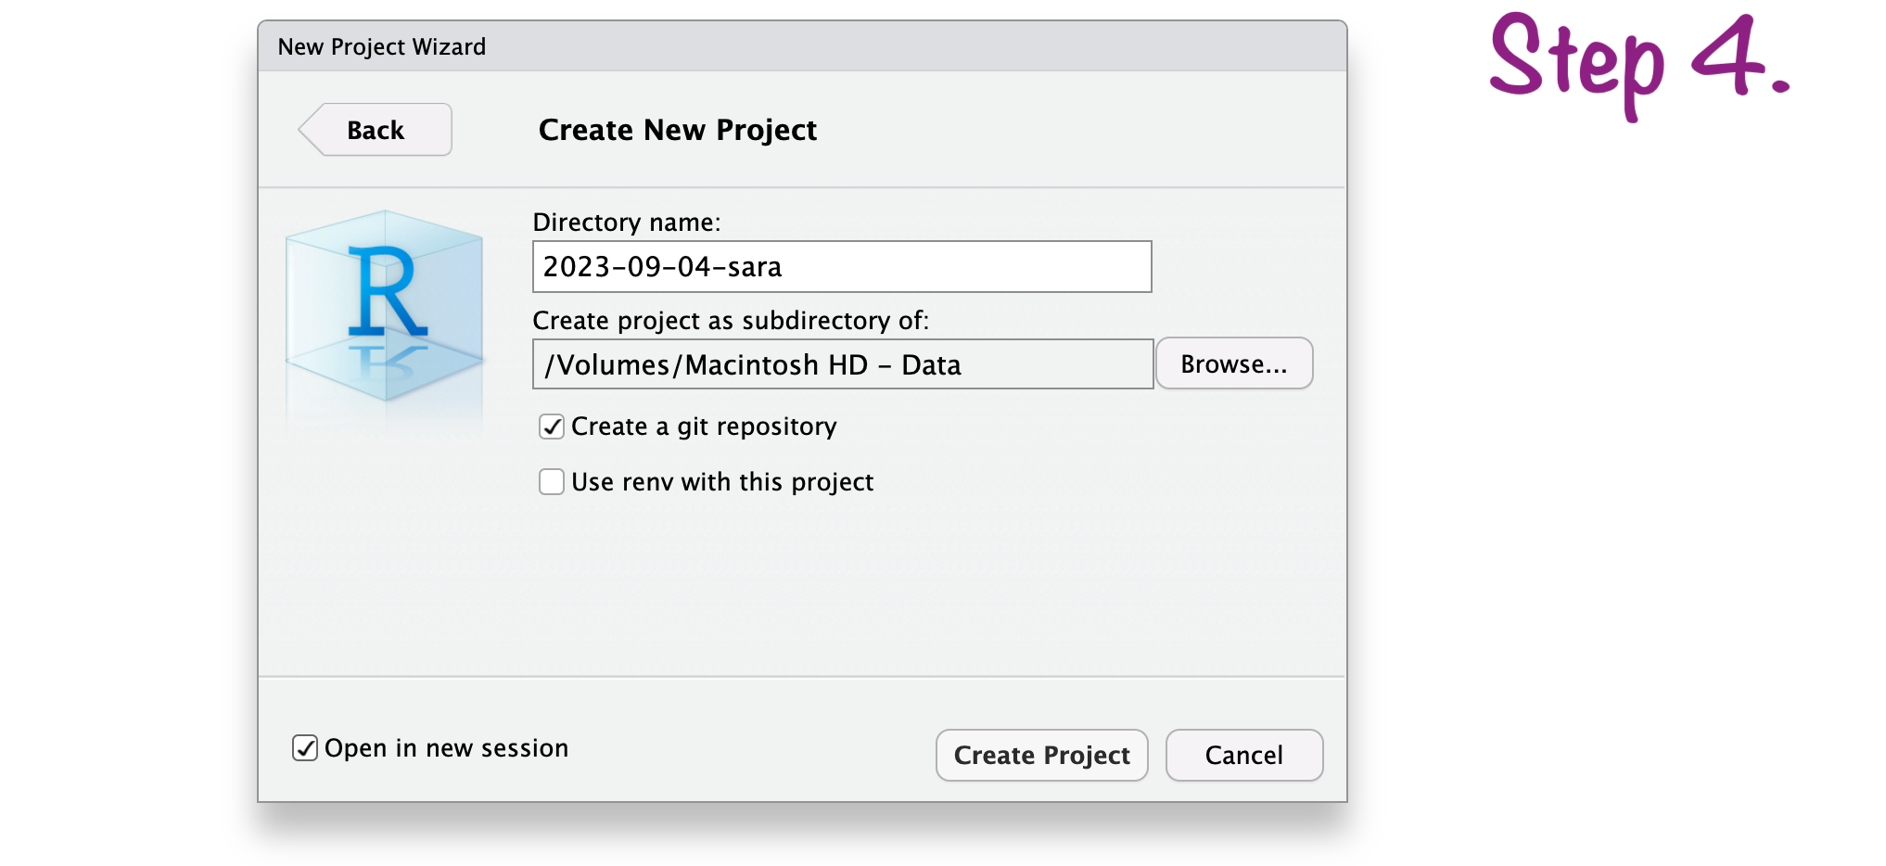Click the 'Open in new session' label text
The height and width of the screenshot is (866, 1886).
(x=446, y=748)
